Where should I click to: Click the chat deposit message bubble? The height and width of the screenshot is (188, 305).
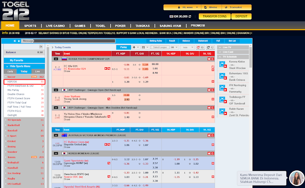262,178
